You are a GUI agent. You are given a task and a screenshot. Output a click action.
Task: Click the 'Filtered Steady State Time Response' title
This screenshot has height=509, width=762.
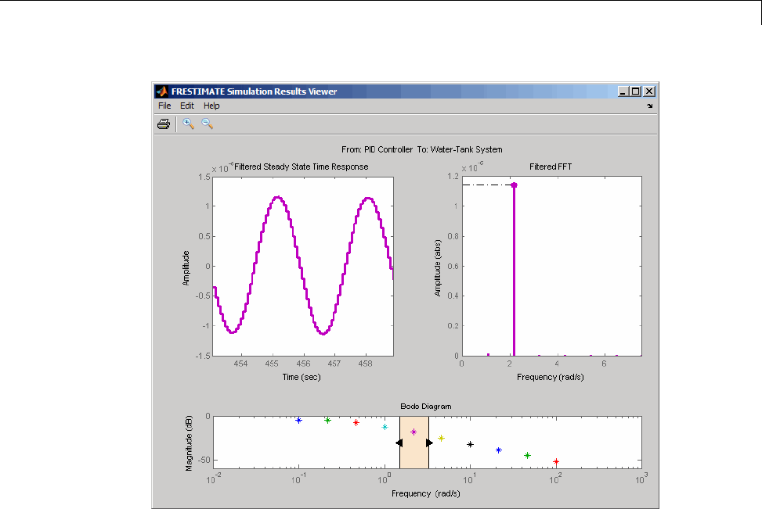tap(302, 167)
